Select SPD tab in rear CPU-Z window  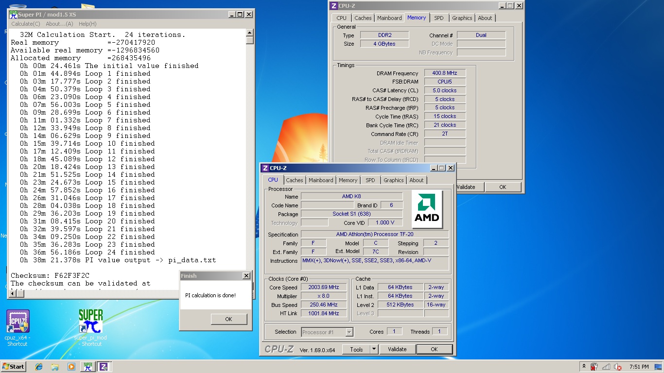439,18
